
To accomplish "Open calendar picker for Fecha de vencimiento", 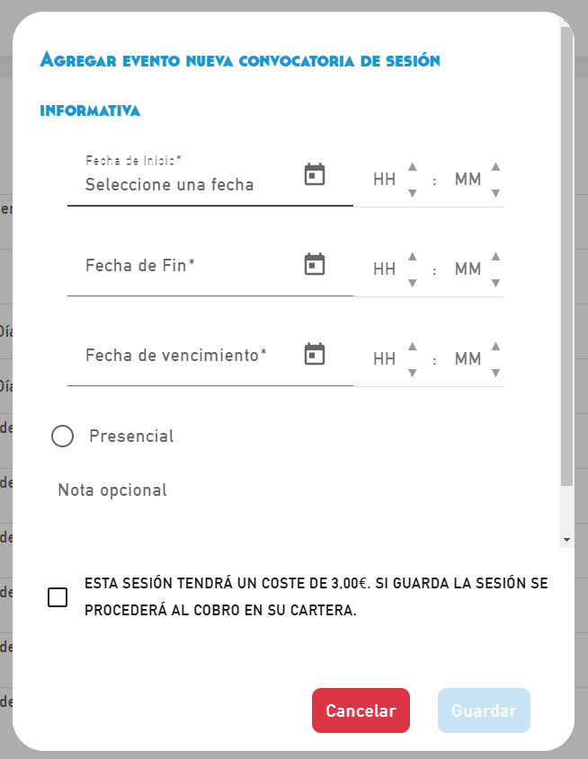I will pyautogui.click(x=314, y=353).
